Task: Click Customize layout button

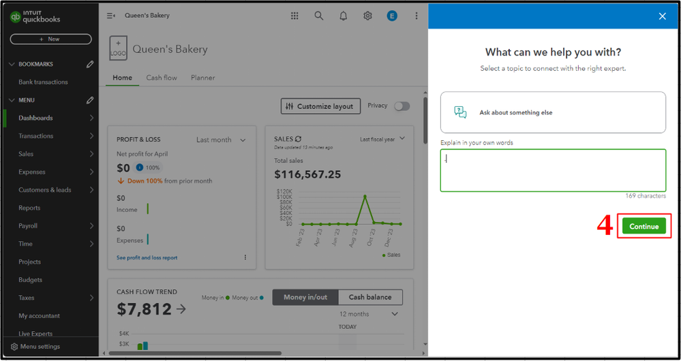Action: click(320, 106)
